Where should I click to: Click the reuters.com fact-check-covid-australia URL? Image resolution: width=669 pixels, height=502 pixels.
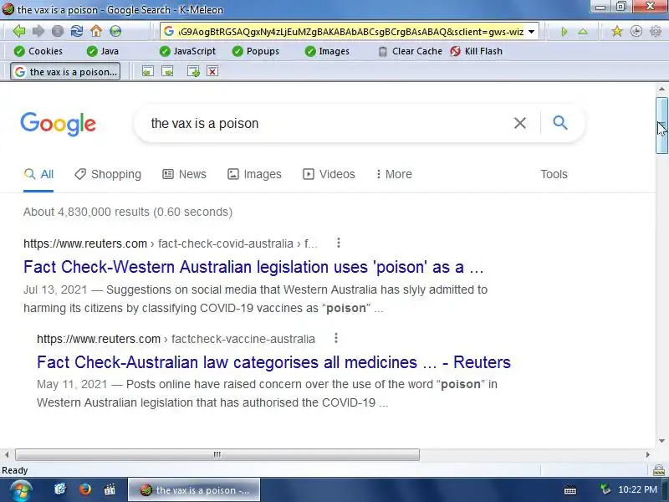(171, 243)
